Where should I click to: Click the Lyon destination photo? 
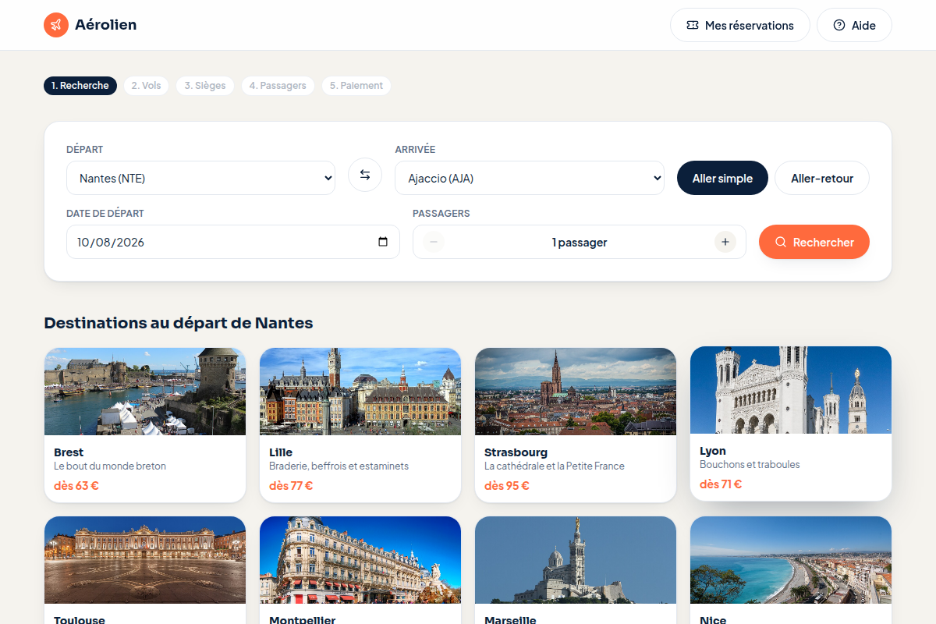[x=791, y=390]
